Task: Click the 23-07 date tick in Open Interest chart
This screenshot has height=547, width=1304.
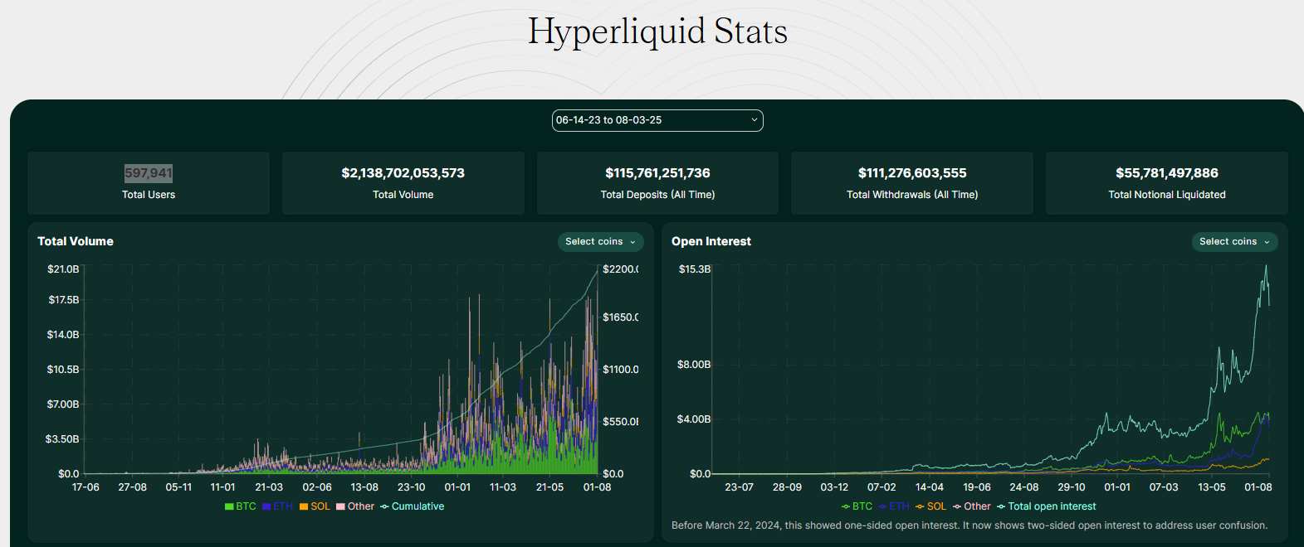Action: tap(739, 487)
